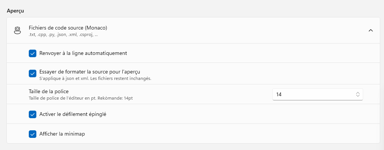This screenshot has width=384, height=150.
Task: Open the font size spinner arrows
Action: click(x=357, y=94)
